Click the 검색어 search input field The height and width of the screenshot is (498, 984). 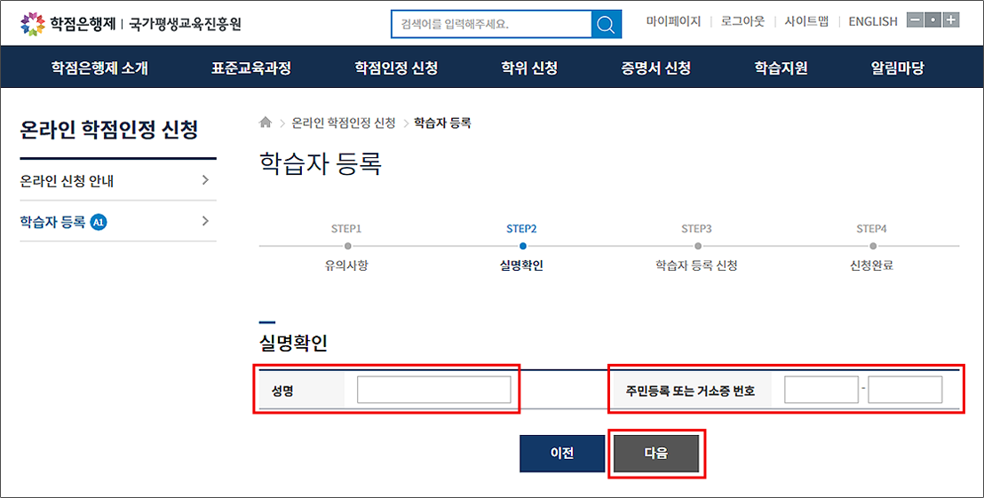(491, 24)
